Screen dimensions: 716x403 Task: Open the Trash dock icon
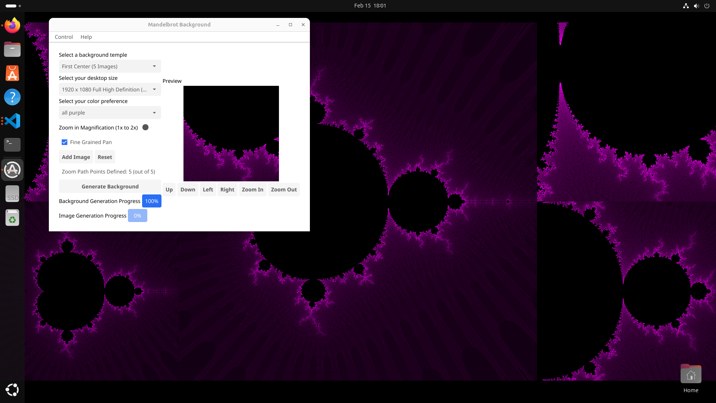(x=12, y=218)
